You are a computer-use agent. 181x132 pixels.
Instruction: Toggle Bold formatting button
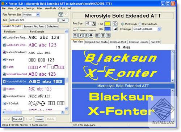click(x=75, y=35)
